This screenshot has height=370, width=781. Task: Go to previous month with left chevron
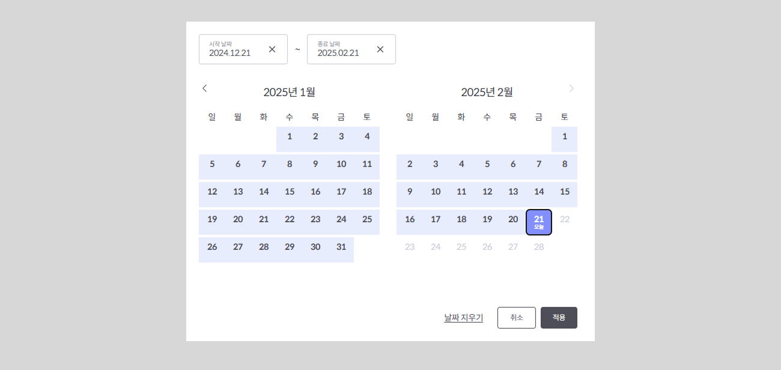click(204, 88)
